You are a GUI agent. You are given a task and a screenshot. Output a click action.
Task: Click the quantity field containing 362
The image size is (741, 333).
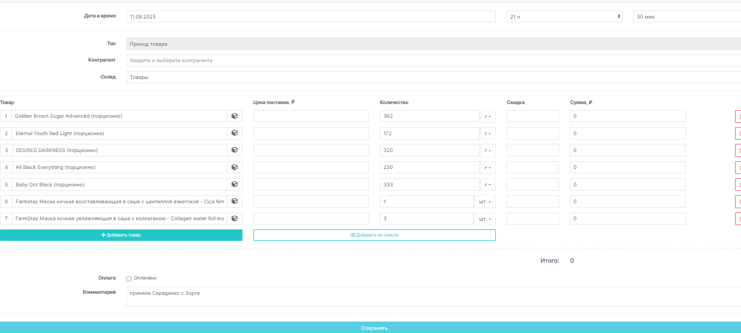[430, 116]
